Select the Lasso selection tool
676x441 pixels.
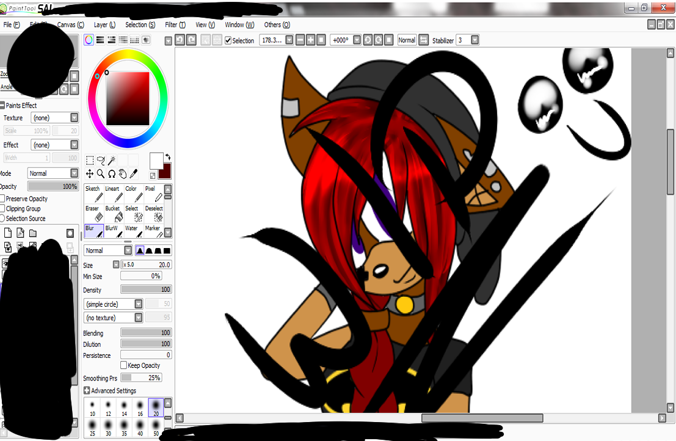tap(101, 161)
